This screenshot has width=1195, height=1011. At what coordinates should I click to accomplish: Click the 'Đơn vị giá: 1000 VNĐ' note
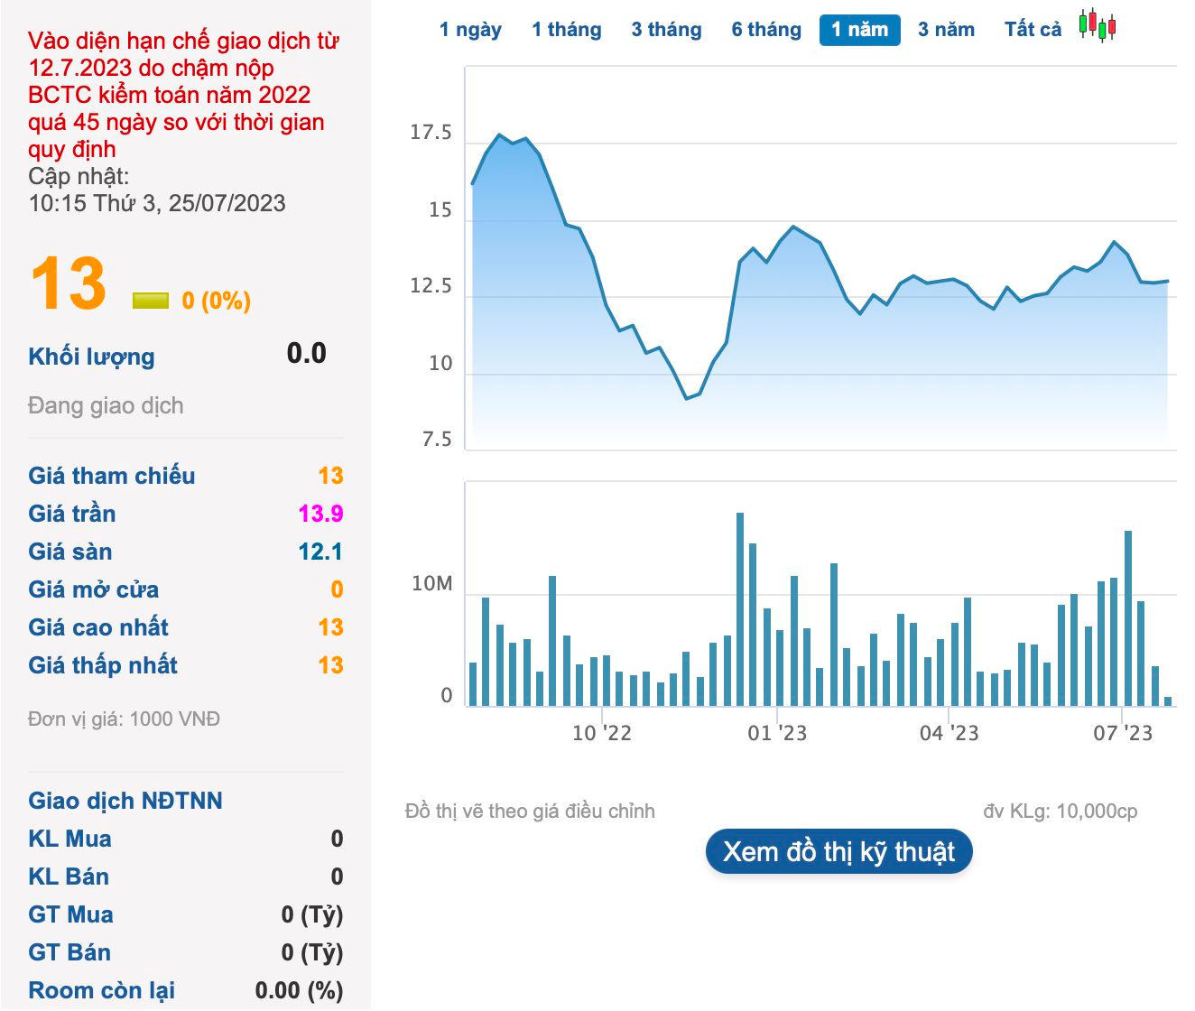point(124,719)
